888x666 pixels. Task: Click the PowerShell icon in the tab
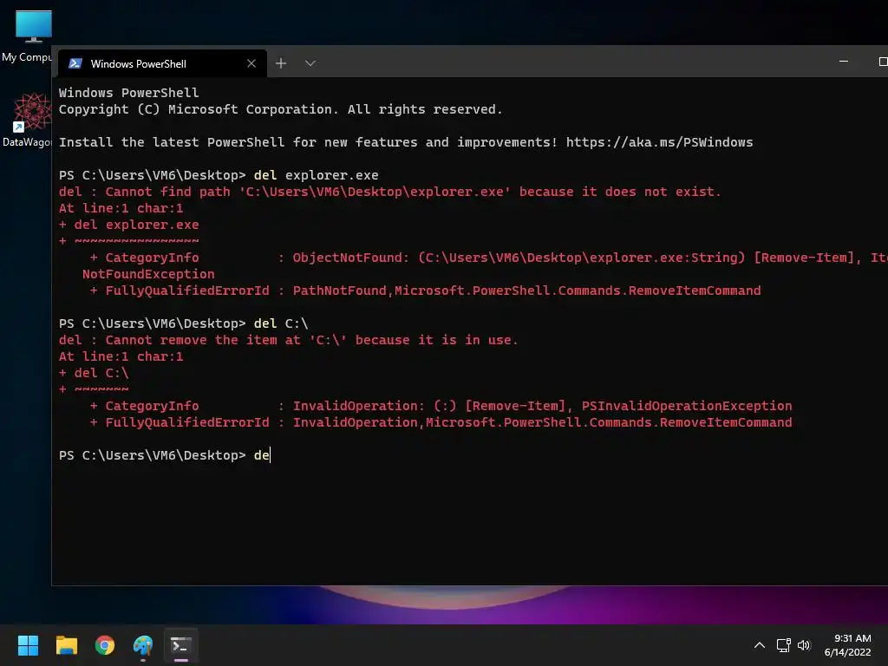coord(75,63)
